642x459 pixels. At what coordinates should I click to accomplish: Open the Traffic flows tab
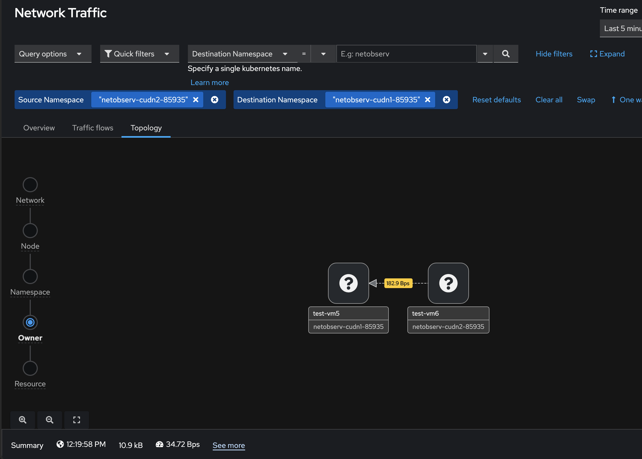pyautogui.click(x=92, y=128)
